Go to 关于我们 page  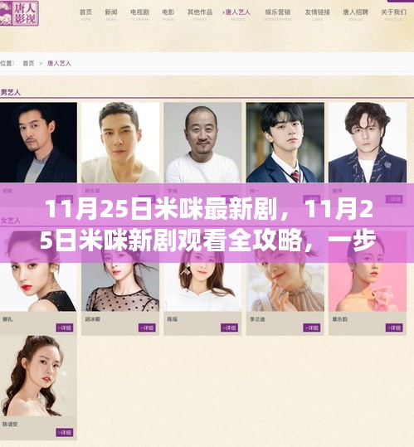(x=393, y=15)
